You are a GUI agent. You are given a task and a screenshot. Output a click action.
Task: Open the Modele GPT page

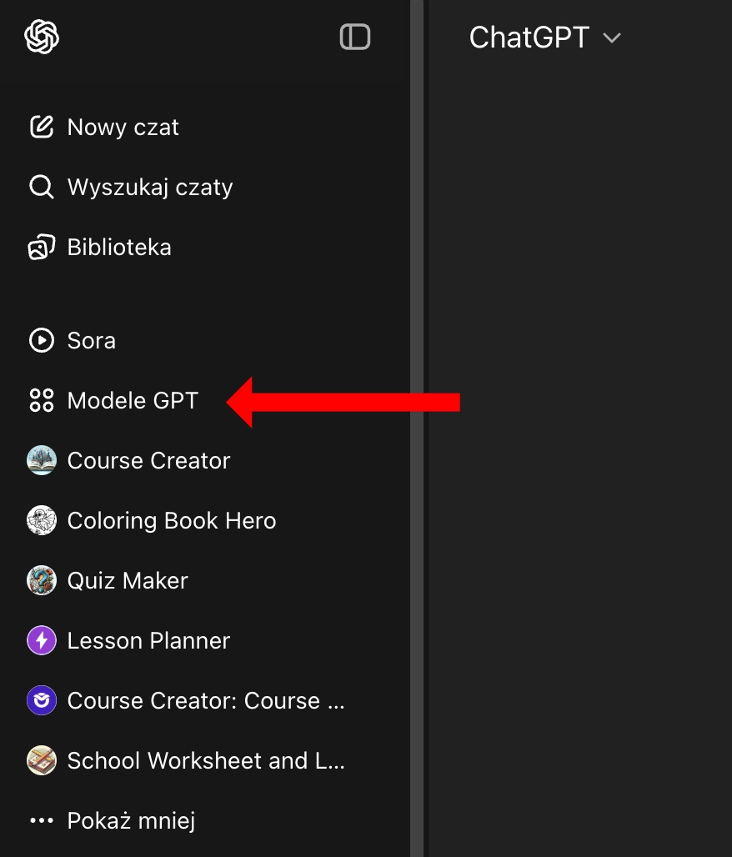[x=133, y=400]
